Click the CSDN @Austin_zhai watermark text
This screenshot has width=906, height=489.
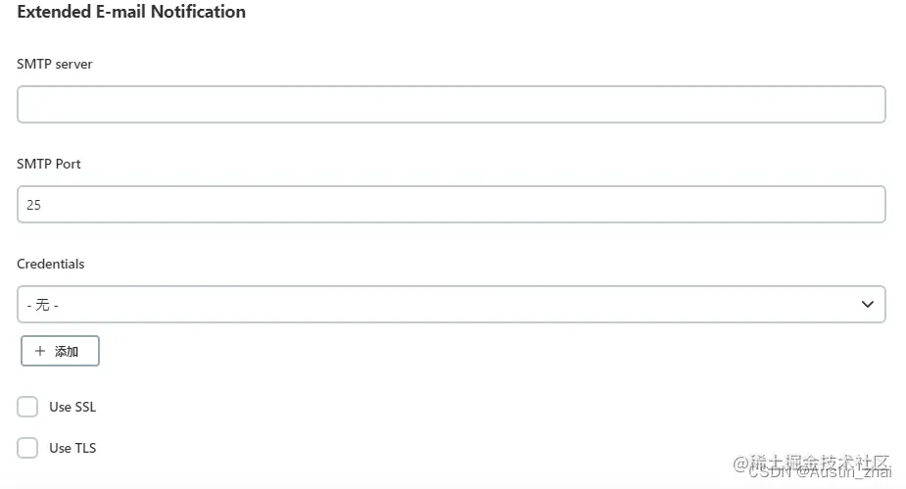coord(821,472)
